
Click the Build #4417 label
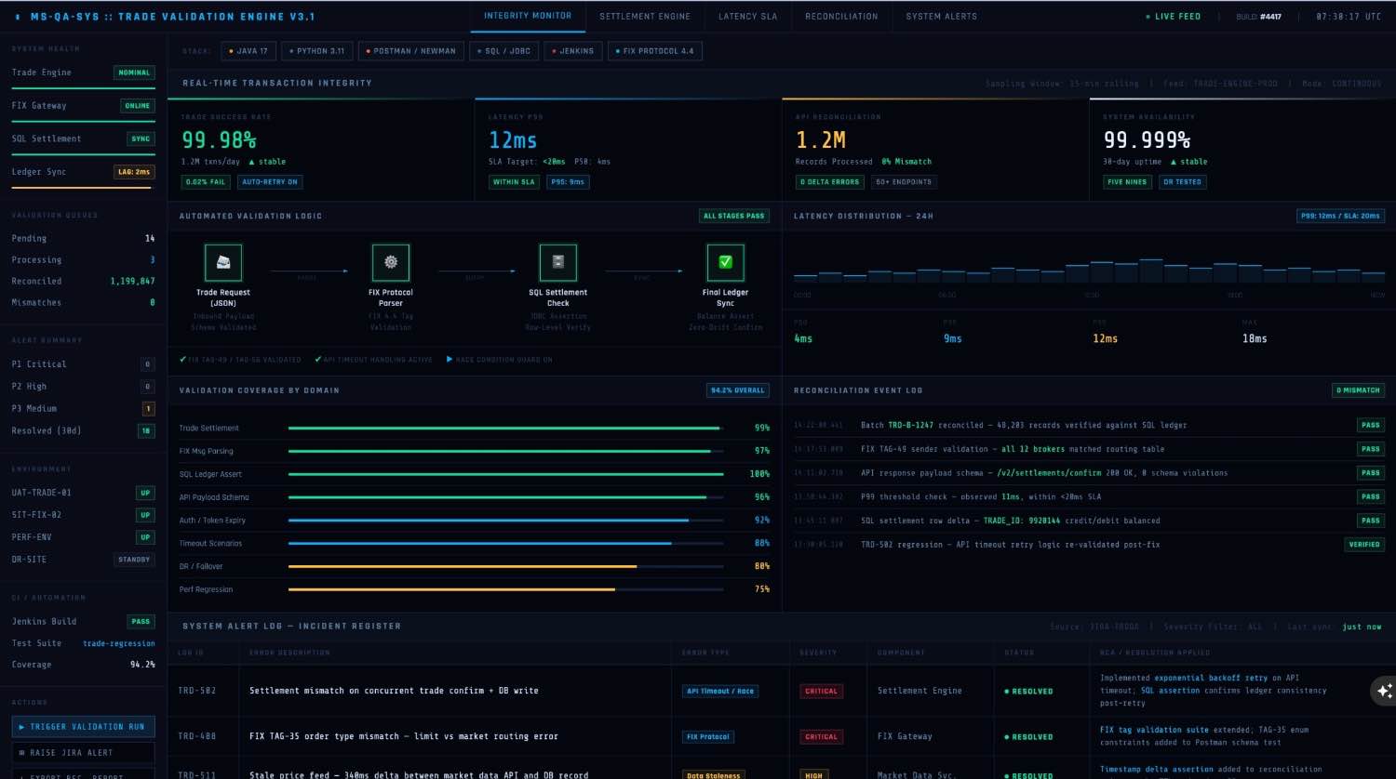pyautogui.click(x=1259, y=17)
